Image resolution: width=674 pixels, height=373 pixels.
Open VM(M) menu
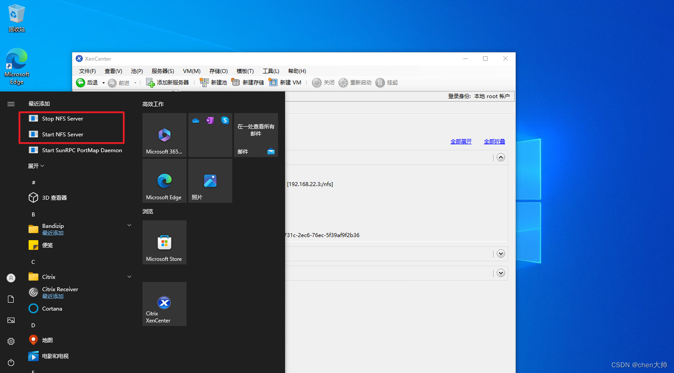[x=192, y=71]
